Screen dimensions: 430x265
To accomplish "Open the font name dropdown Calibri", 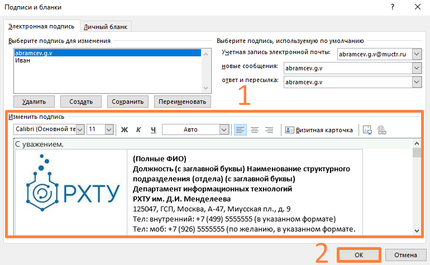I will (x=80, y=129).
